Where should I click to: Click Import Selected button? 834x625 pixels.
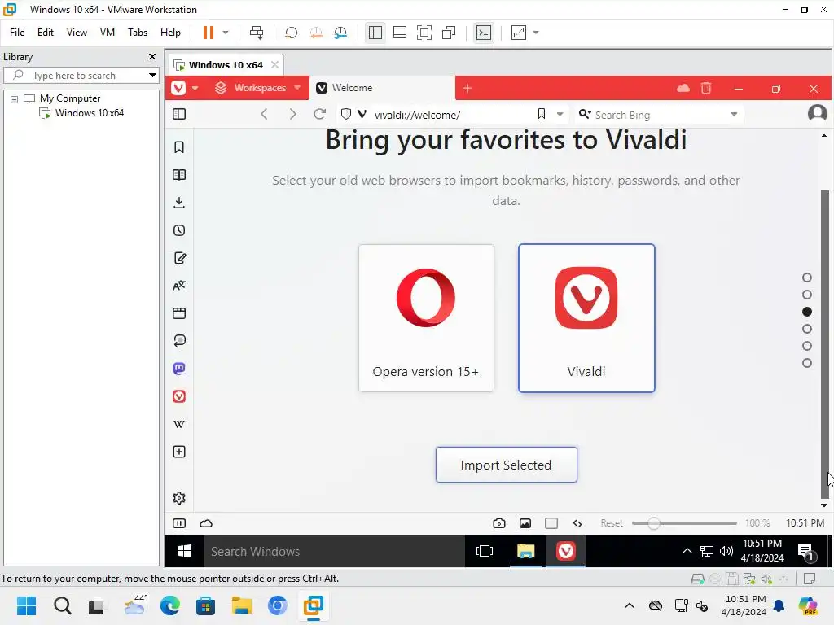506,465
